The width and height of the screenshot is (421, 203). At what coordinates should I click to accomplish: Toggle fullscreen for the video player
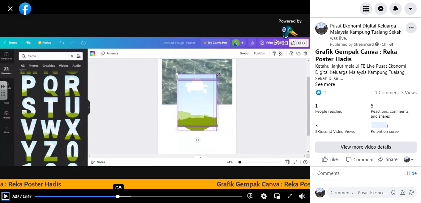click(x=290, y=196)
